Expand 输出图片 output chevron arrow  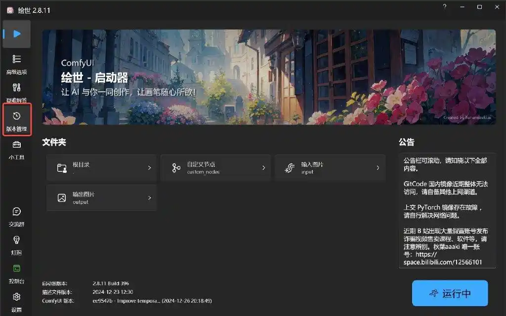tap(149, 198)
